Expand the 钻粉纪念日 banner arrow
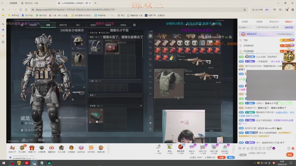 [x=292, y=34]
